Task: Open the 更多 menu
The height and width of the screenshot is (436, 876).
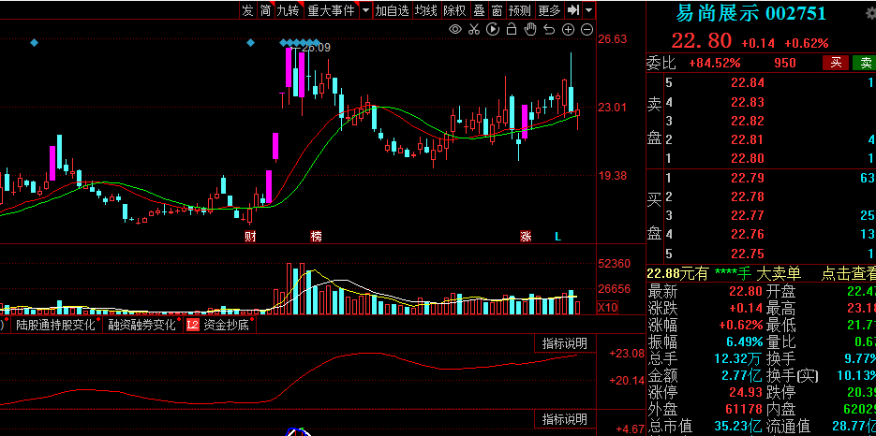Action: click(549, 10)
